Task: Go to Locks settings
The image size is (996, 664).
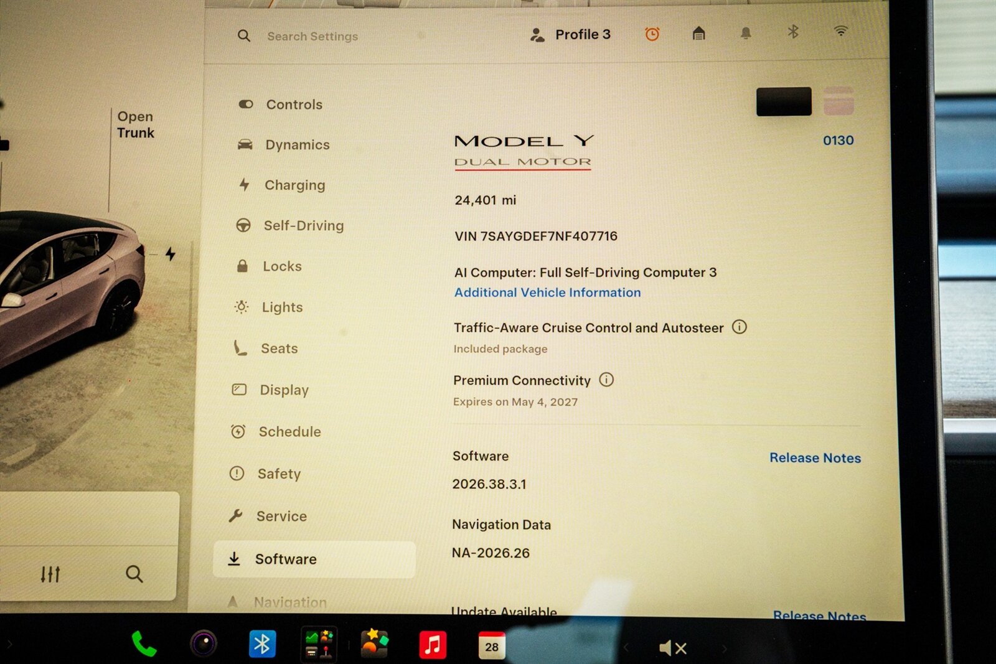Action: pyautogui.click(x=269, y=266)
